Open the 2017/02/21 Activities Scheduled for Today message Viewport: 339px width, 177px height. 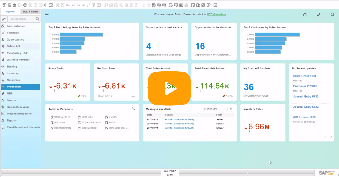click(179, 128)
